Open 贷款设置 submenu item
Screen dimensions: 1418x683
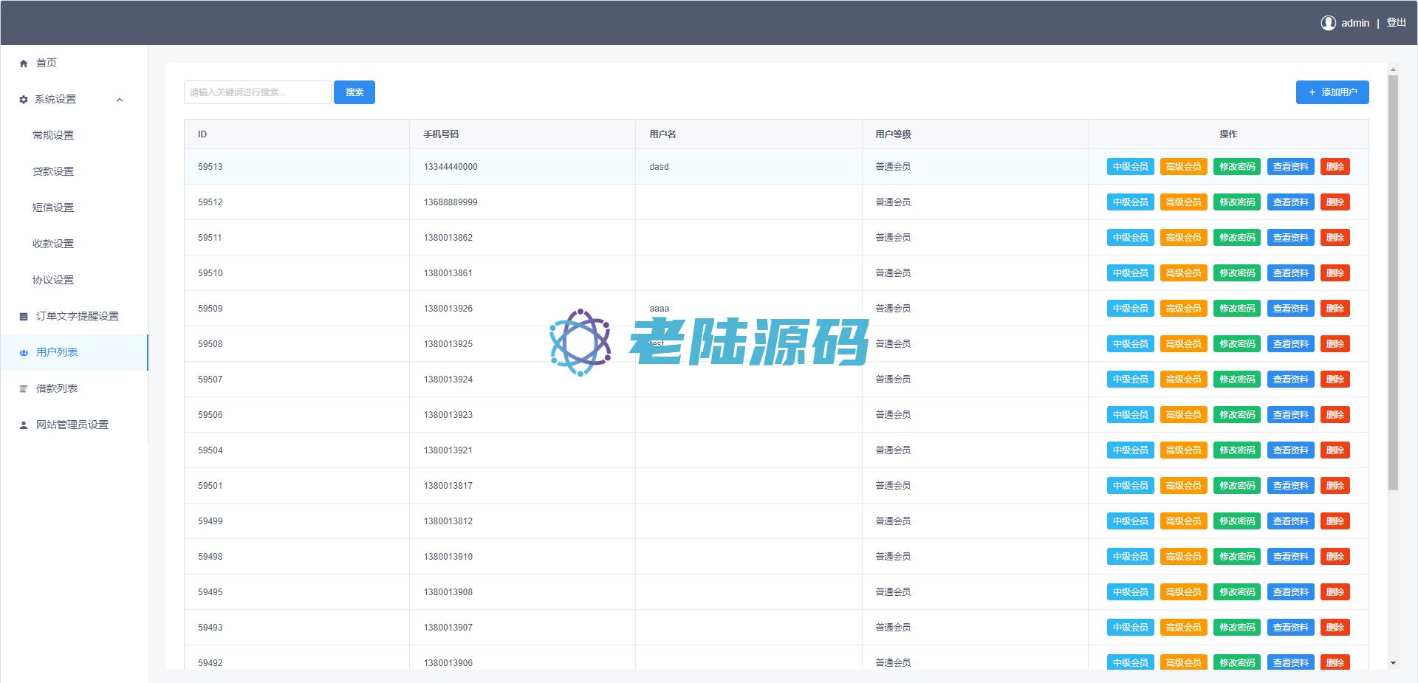(x=53, y=171)
